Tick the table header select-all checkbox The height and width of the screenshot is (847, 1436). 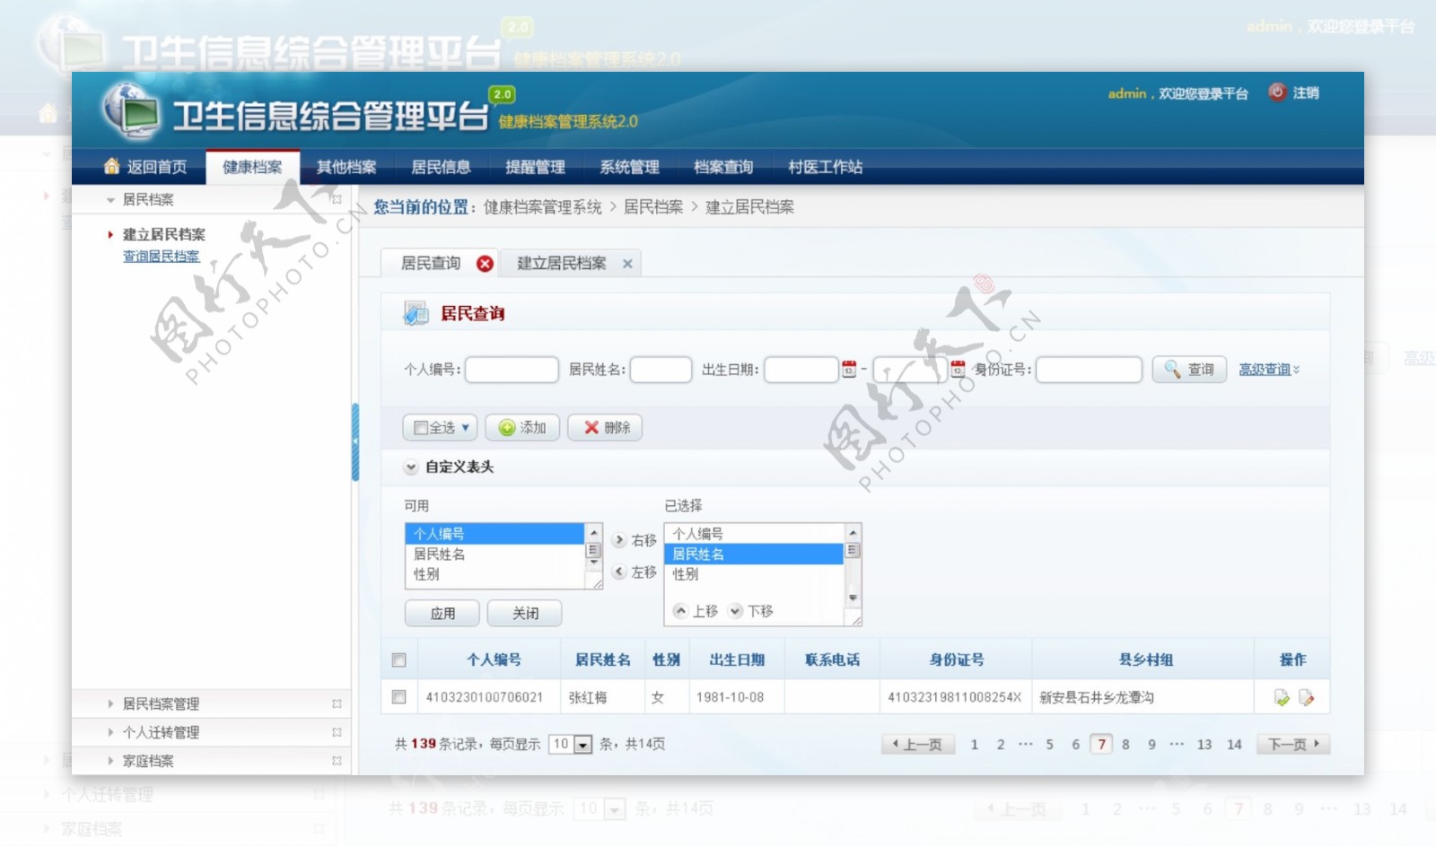coord(399,660)
